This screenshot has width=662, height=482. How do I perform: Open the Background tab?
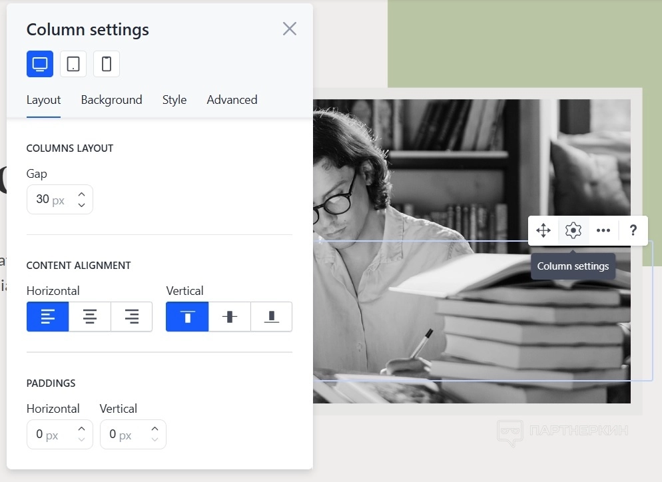click(x=111, y=100)
